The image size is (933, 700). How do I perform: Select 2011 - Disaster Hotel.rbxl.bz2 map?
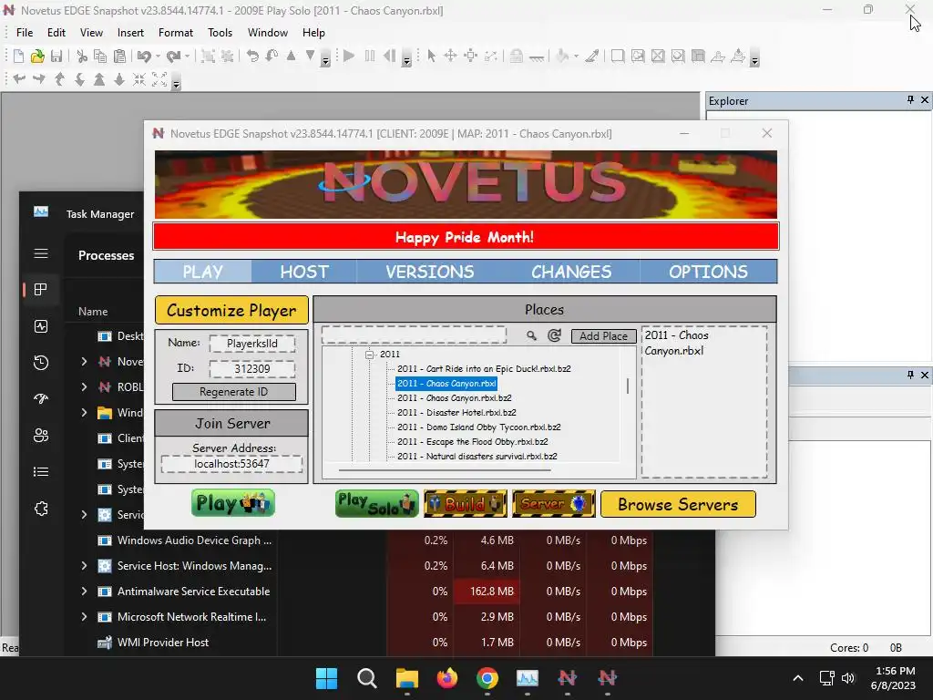456,413
